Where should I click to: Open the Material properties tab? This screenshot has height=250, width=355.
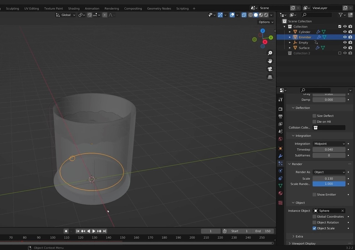280,193
